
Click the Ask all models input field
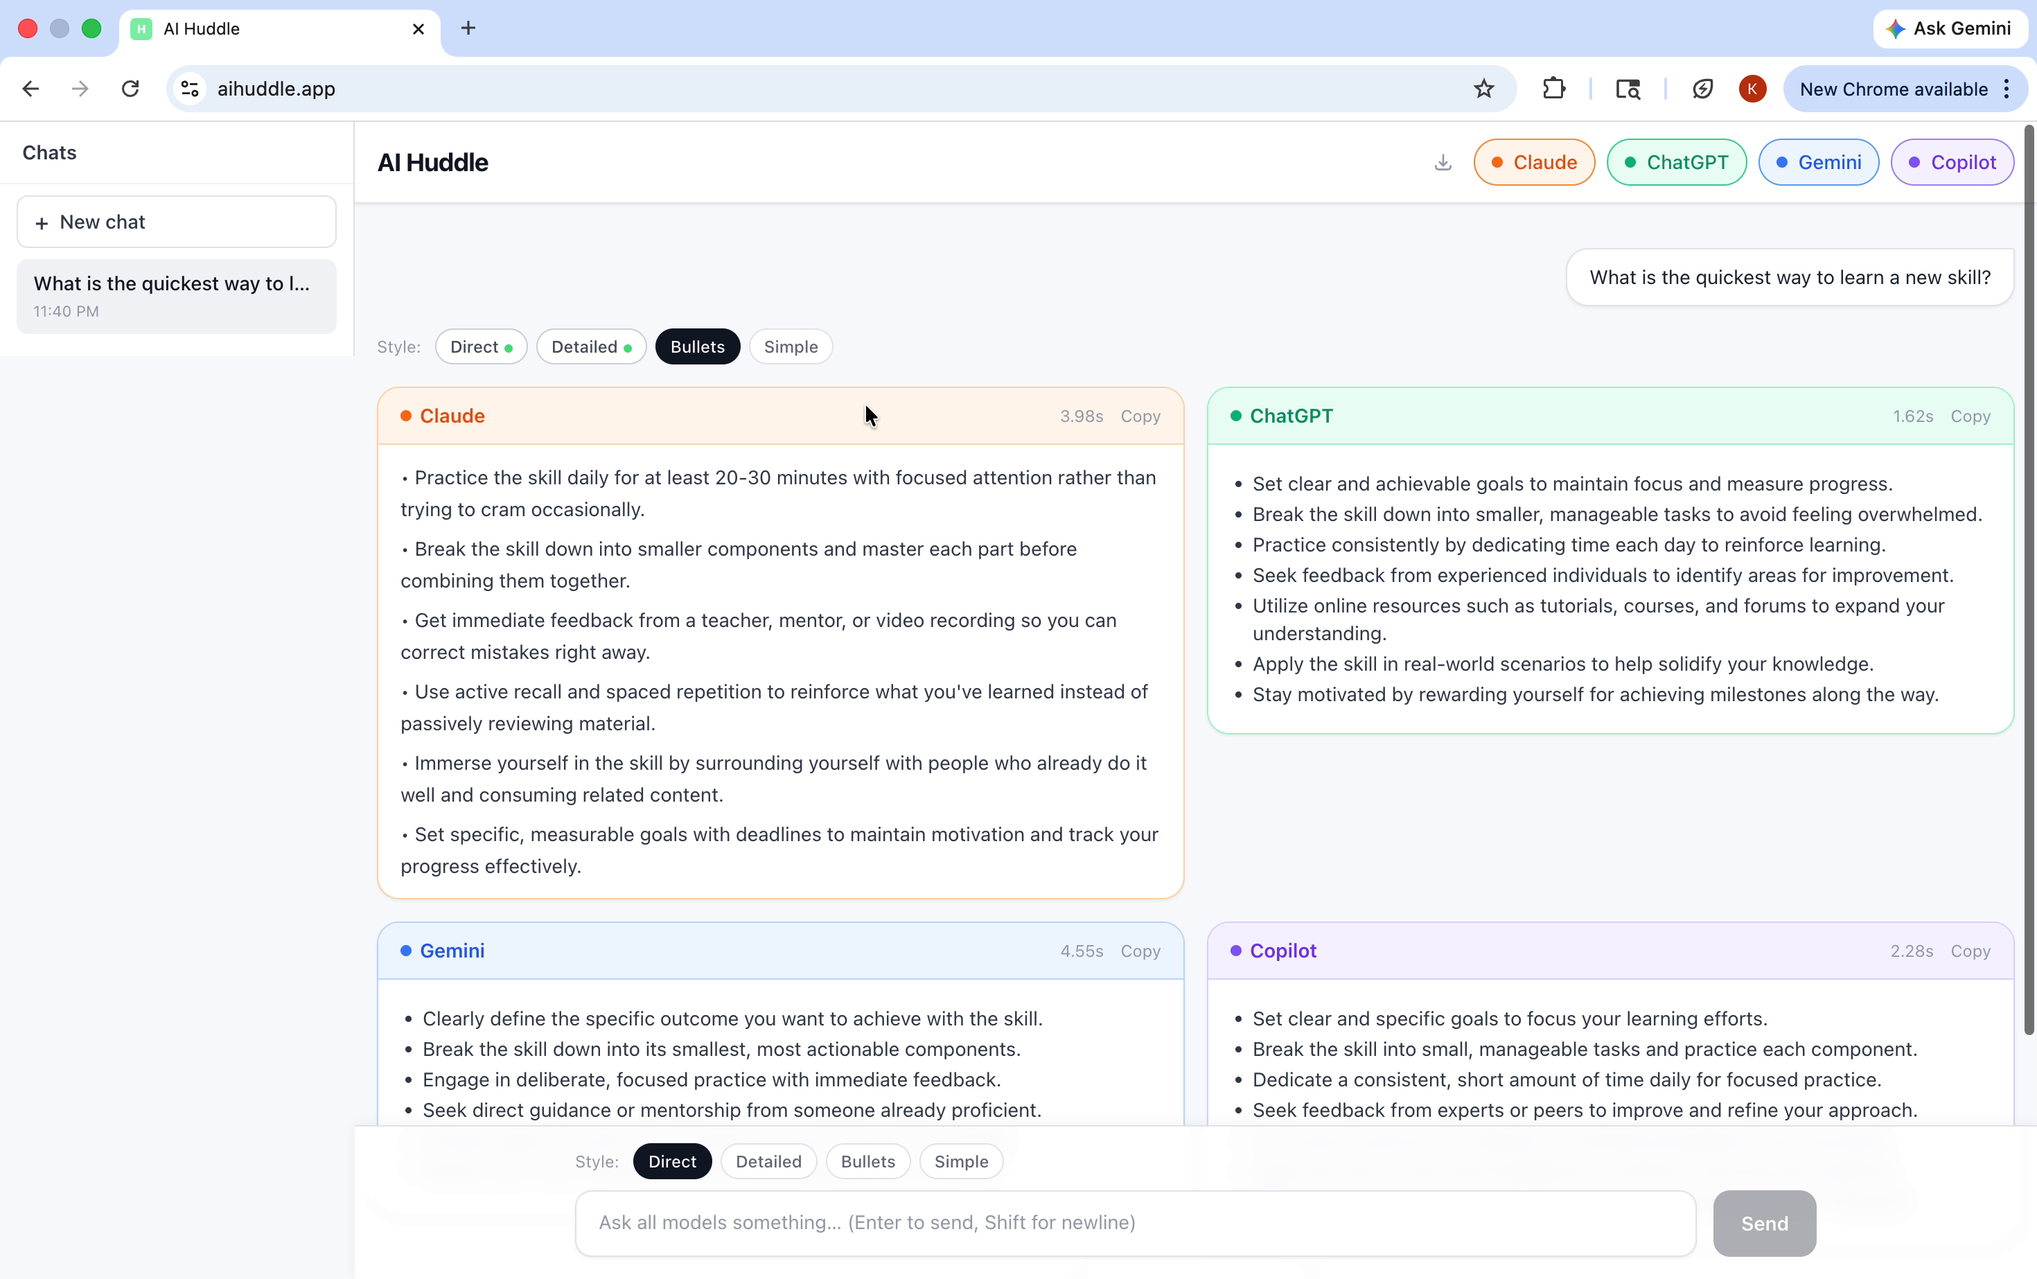pos(1134,1222)
